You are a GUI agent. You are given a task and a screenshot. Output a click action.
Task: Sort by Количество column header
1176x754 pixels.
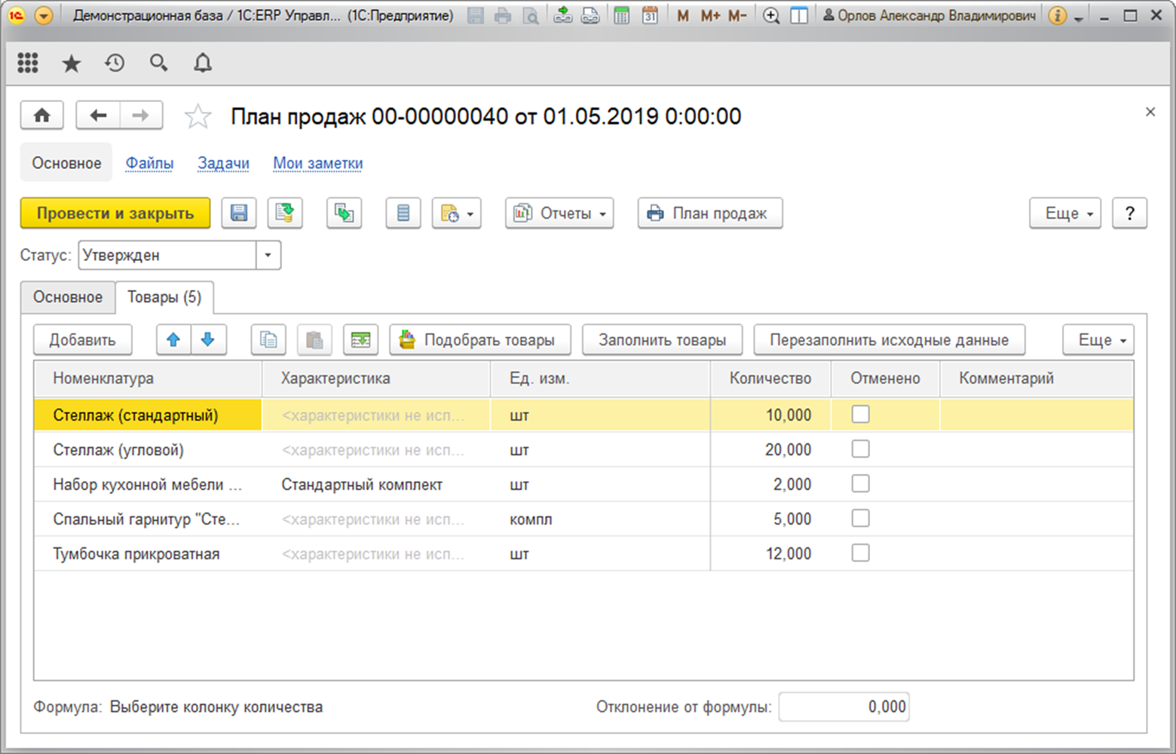[x=770, y=379]
